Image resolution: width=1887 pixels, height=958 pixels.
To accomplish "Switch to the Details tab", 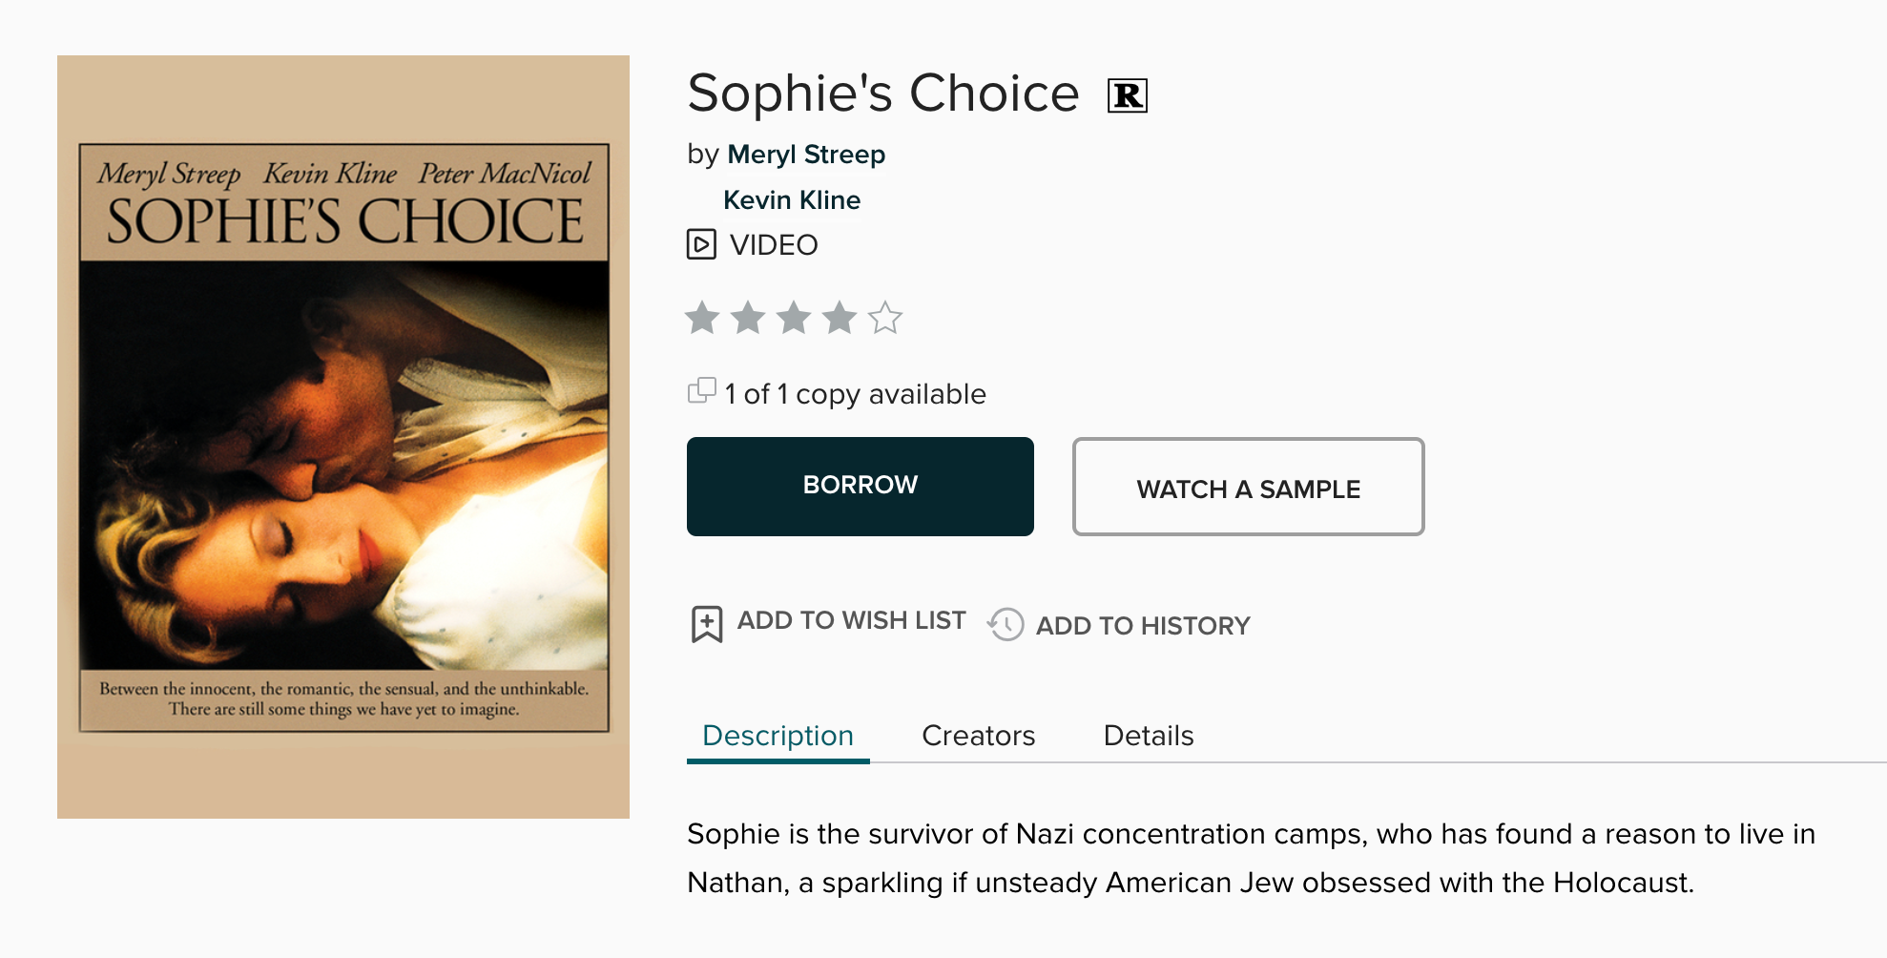I will click(x=1148, y=736).
